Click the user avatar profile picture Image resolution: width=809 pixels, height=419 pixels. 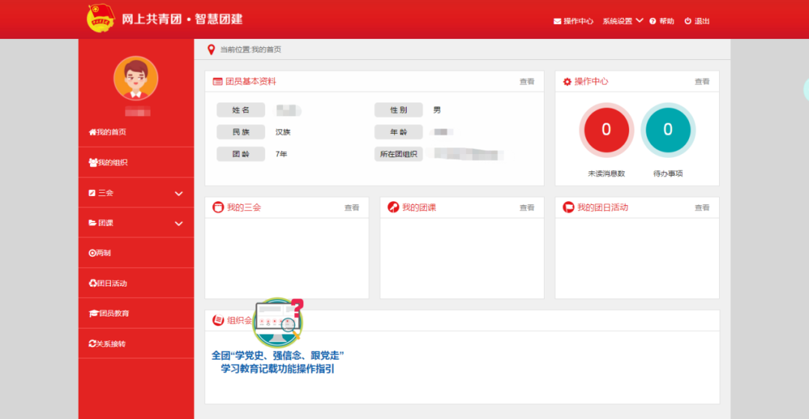click(136, 78)
